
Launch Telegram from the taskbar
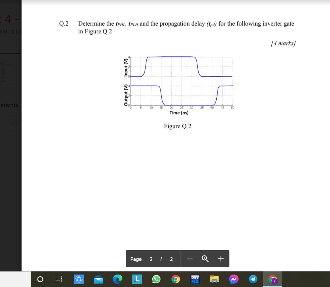[x=253, y=279]
